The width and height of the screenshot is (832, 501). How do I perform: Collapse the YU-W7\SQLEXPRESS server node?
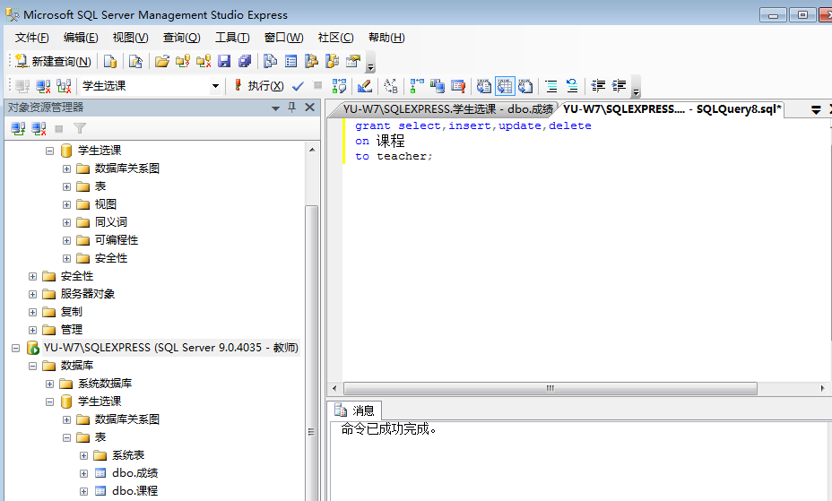(x=16, y=349)
